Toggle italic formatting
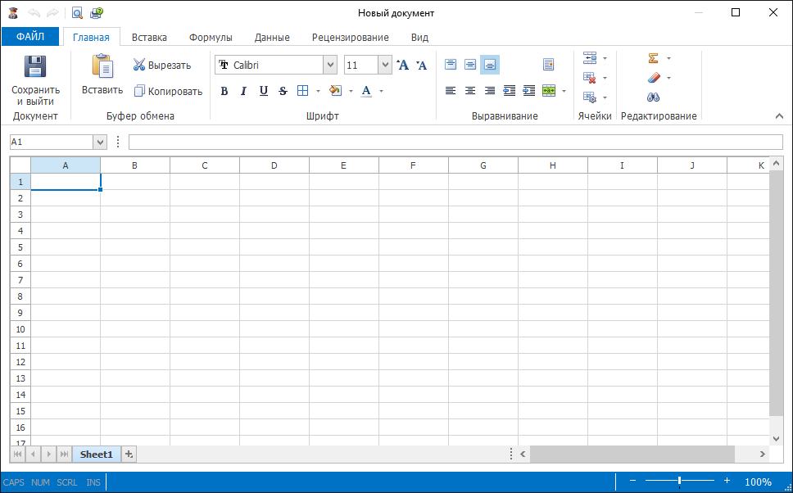The width and height of the screenshot is (793, 493). (243, 91)
